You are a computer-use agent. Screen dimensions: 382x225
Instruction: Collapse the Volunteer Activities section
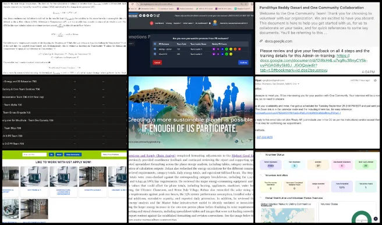point(260,175)
